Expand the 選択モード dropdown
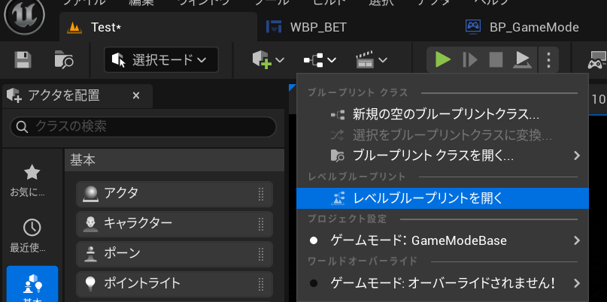The height and width of the screenshot is (302, 607). (161, 60)
